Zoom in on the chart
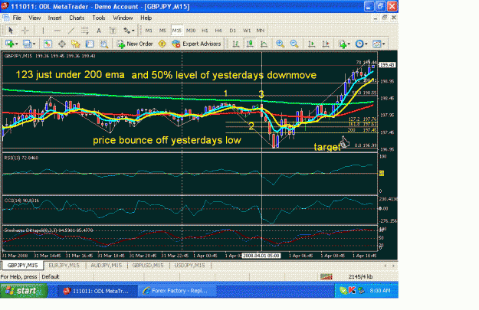This screenshot has width=479, height=310. click(281, 44)
